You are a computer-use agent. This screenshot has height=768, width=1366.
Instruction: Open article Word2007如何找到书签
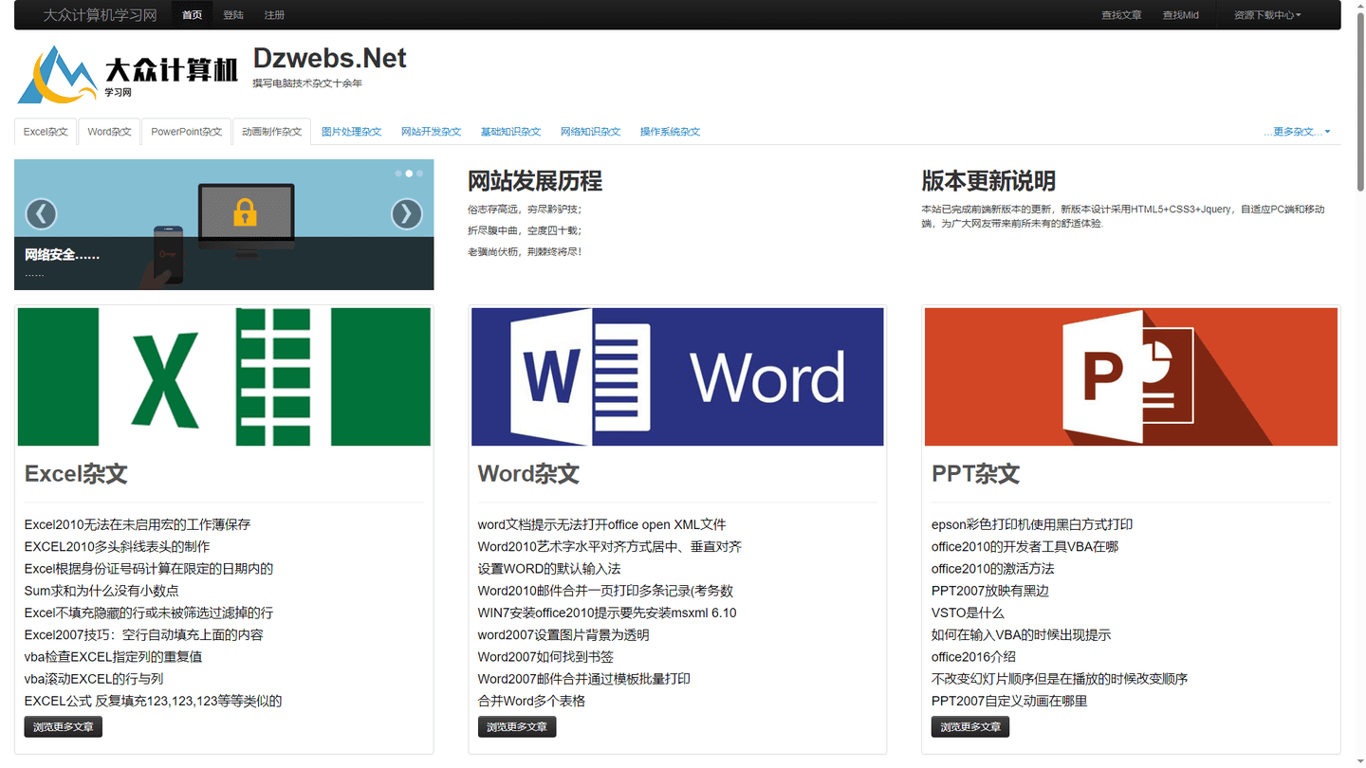click(545, 657)
